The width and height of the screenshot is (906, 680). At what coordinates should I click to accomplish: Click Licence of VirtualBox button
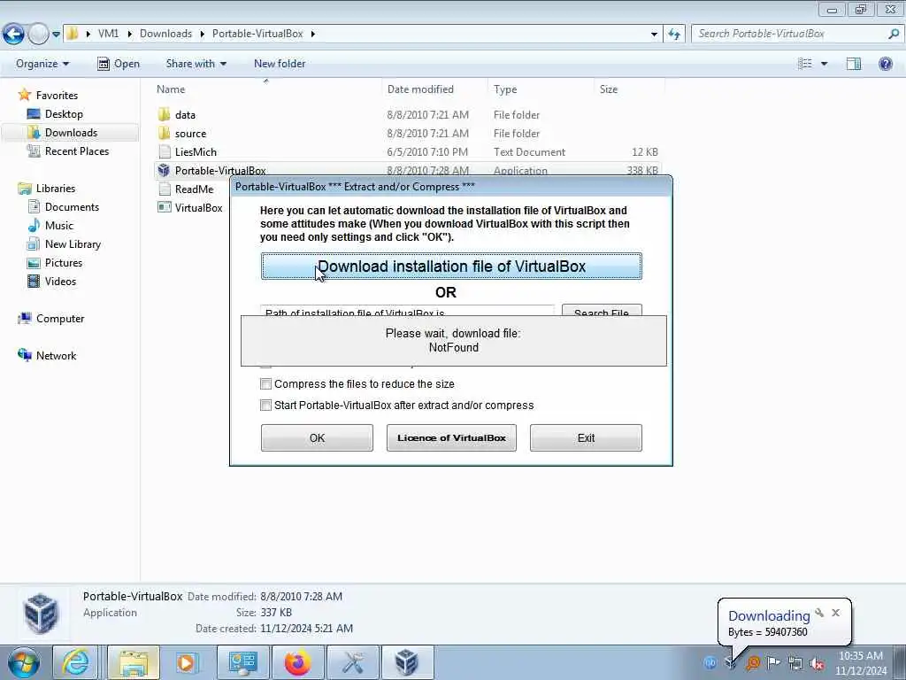451,437
